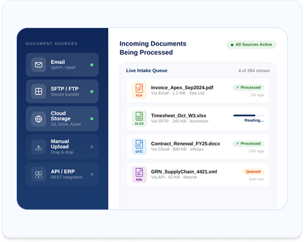Click the 'DOCUMENT SOURCES' sidebar heading
The width and height of the screenshot is (304, 242).
[x=52, y=44]
